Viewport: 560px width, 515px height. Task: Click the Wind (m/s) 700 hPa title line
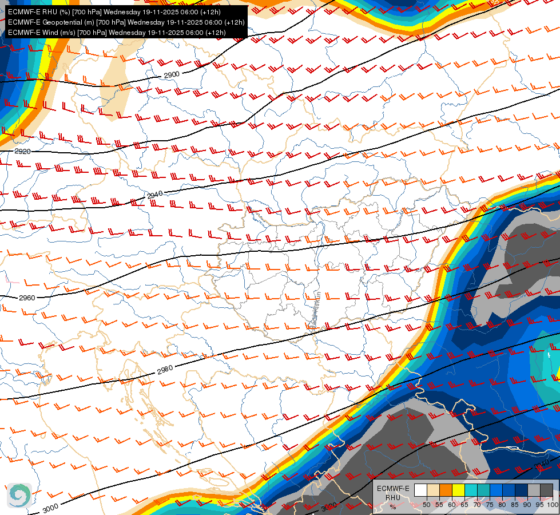tap(117, 33)
